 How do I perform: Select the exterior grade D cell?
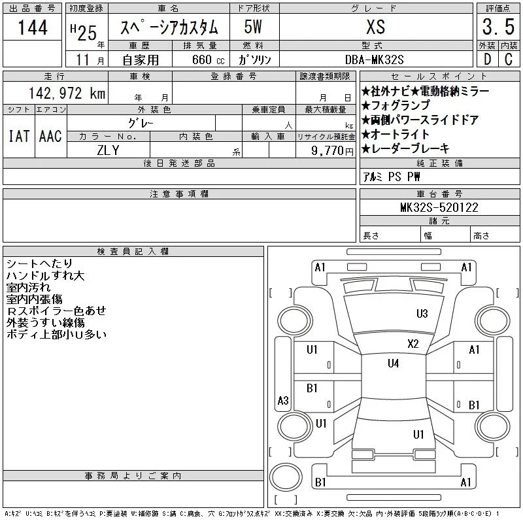[488, 59]
